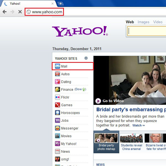
Task: Click the YAHOO! SITES heading
Action: [x=66, y=59]
